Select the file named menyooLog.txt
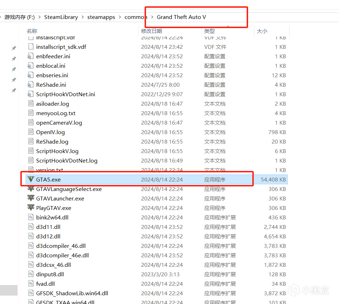339x304 pixels. tap(56, 113)
